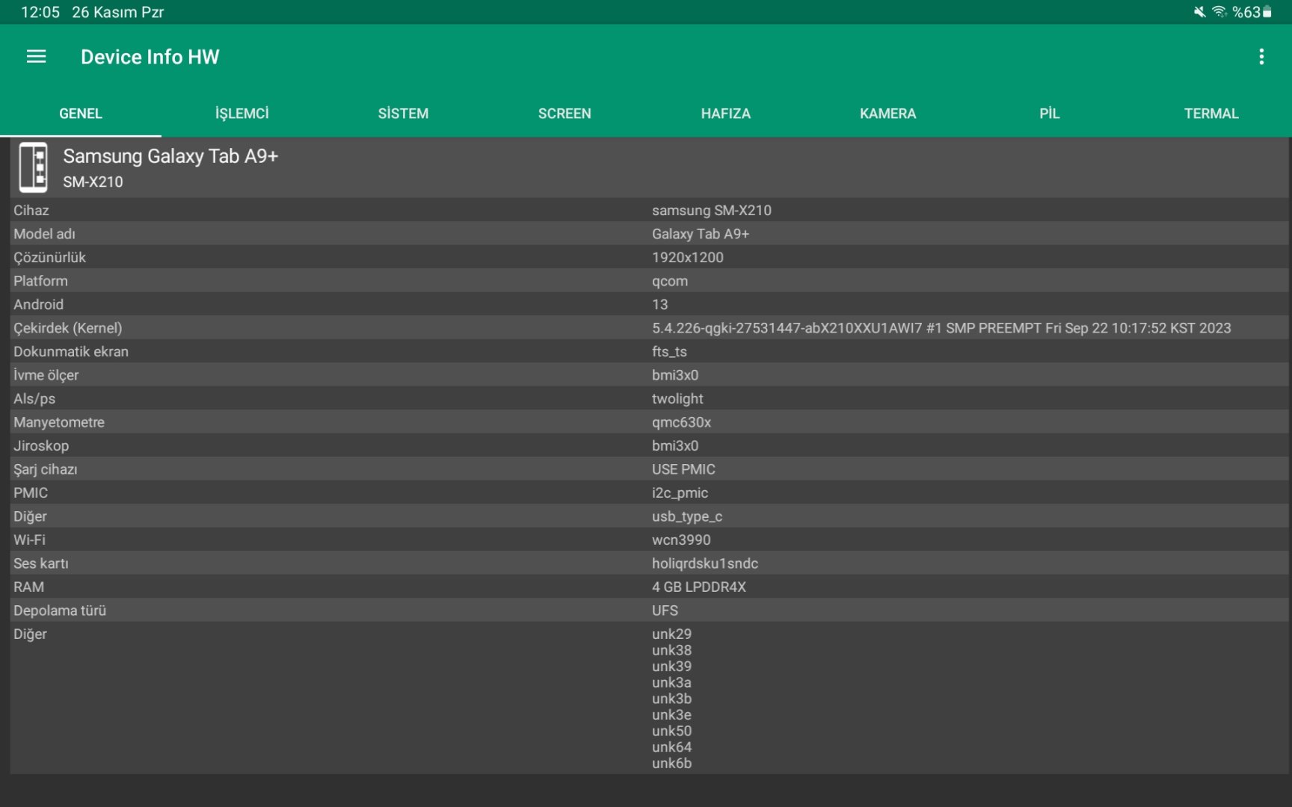Select the touchscreen value fts_ts
Screen dimensions: 1292x807
[x=669, y=352]
